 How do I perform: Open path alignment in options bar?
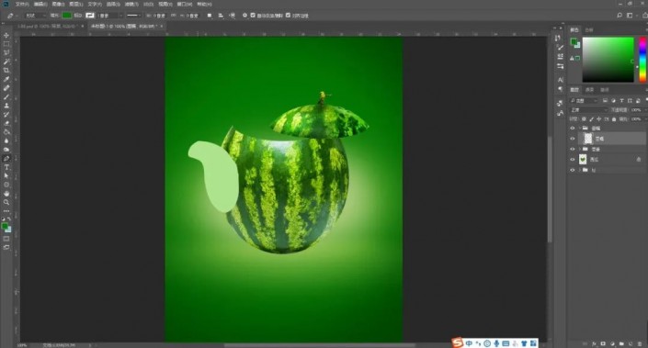(x=221, y=16)
